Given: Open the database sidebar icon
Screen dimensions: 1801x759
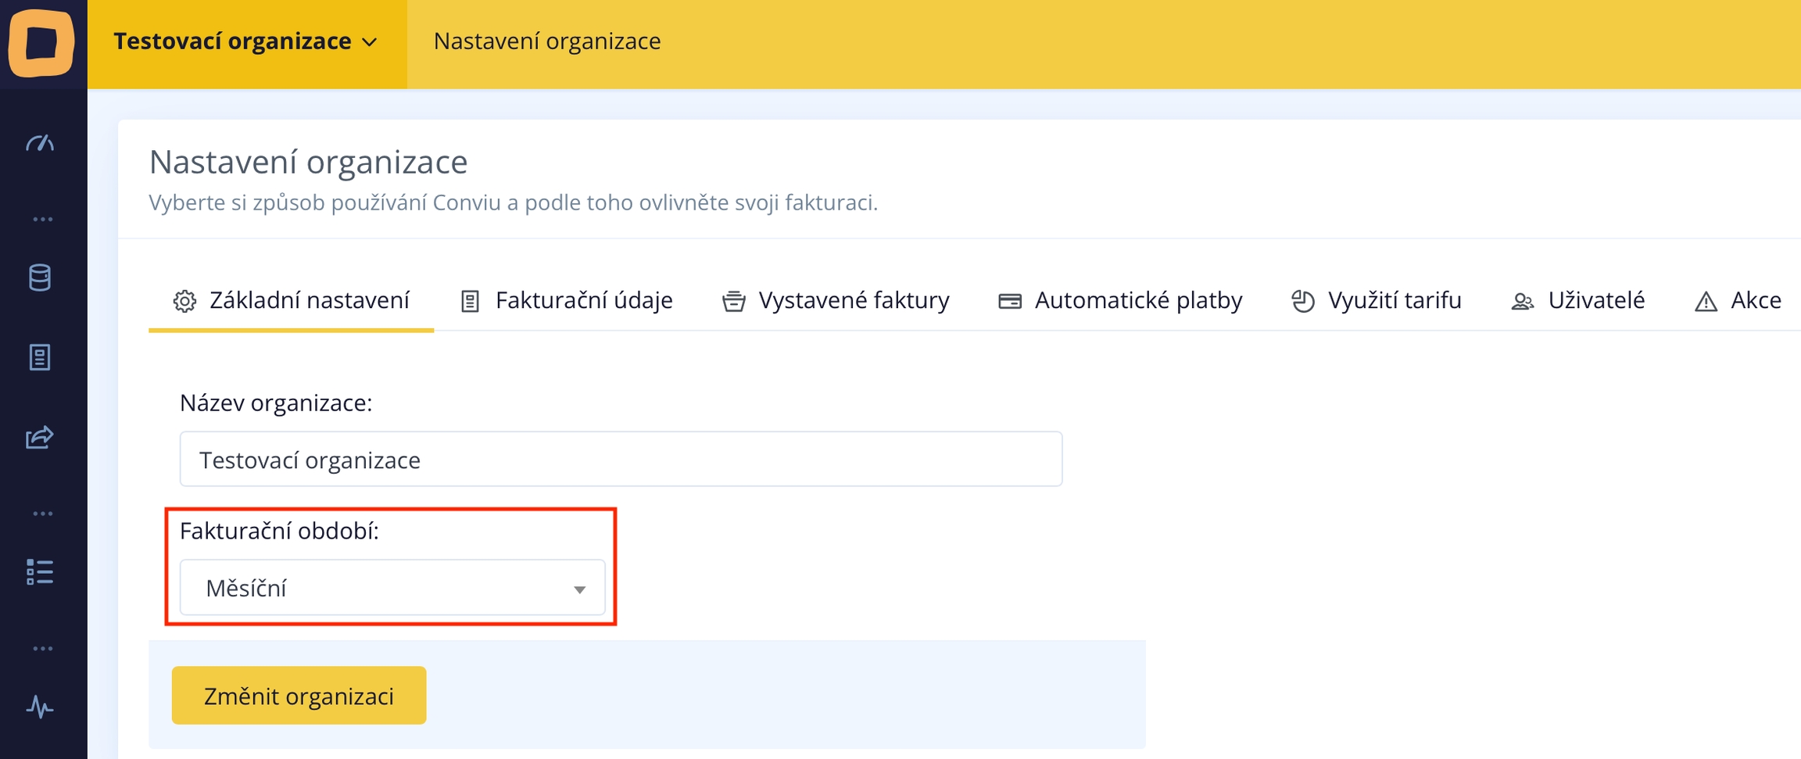Looking at the screenshot, I should 40,277.
